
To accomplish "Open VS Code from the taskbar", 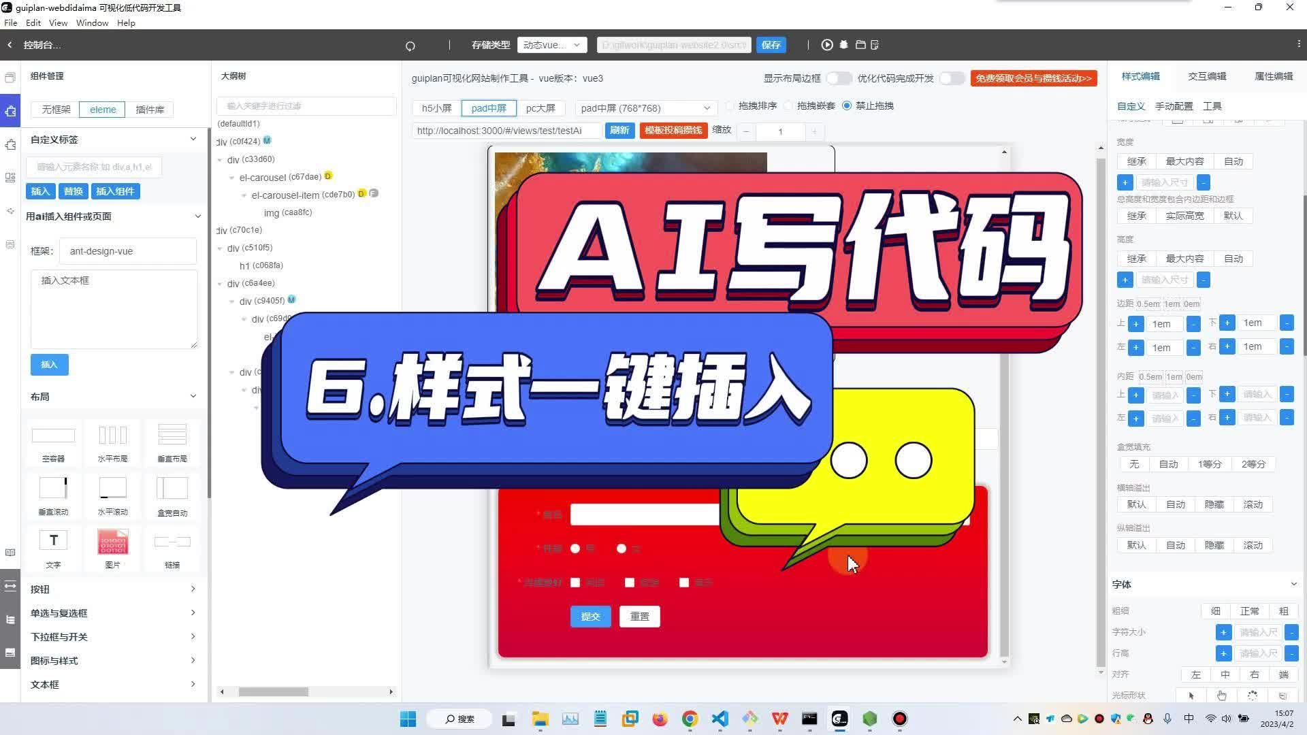I will click(x=720, y=719).
